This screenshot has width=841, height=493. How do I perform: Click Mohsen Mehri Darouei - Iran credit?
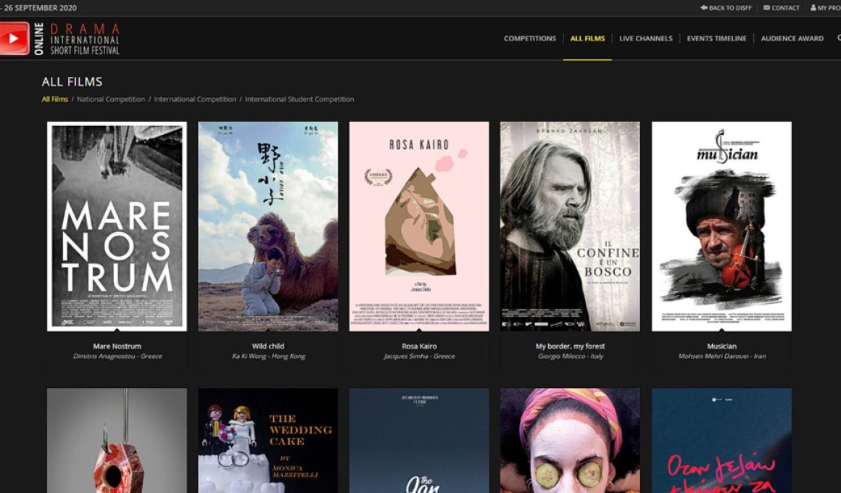pos(721,356)
